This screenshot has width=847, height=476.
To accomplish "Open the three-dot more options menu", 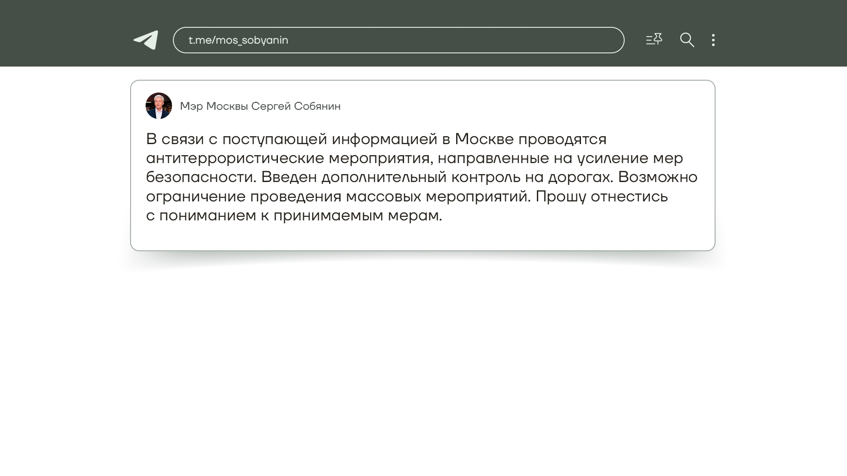I will click(x=713, y=40).
